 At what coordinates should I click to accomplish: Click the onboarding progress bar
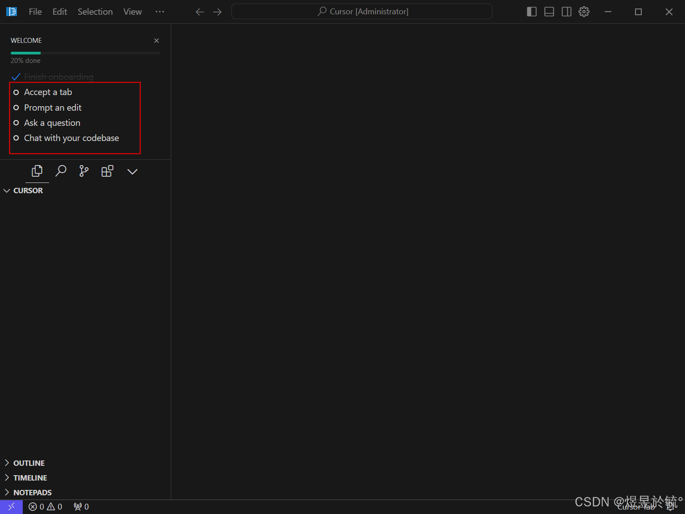pyautogui.click(x=86, y=53)
